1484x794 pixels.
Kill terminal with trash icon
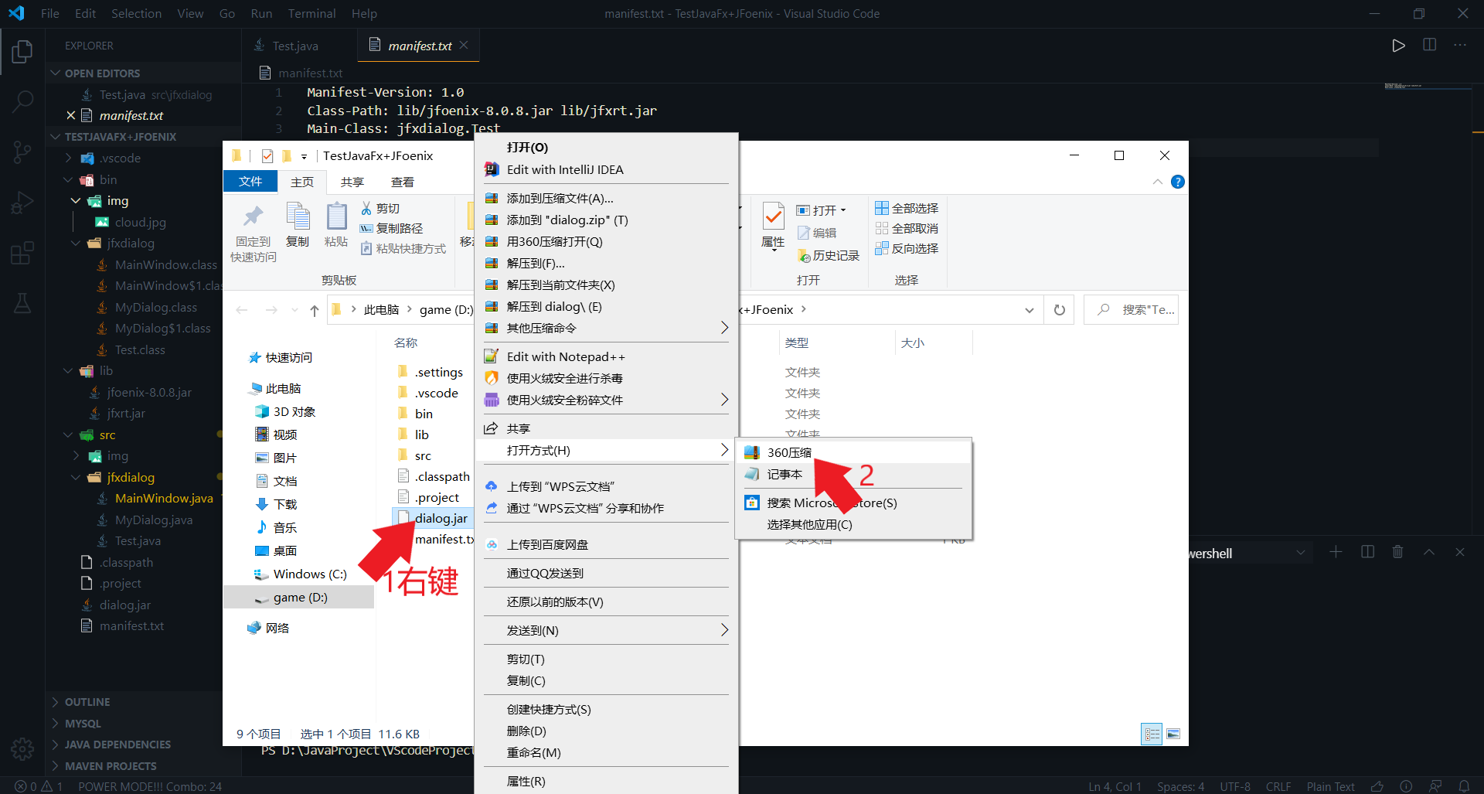(1397, 552)
